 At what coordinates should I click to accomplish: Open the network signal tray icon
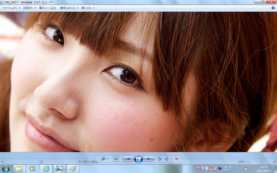pos(251,169)
